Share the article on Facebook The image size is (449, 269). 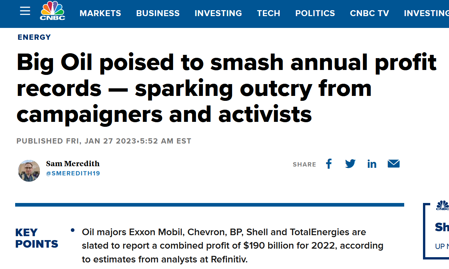click(x=329, y=164)
